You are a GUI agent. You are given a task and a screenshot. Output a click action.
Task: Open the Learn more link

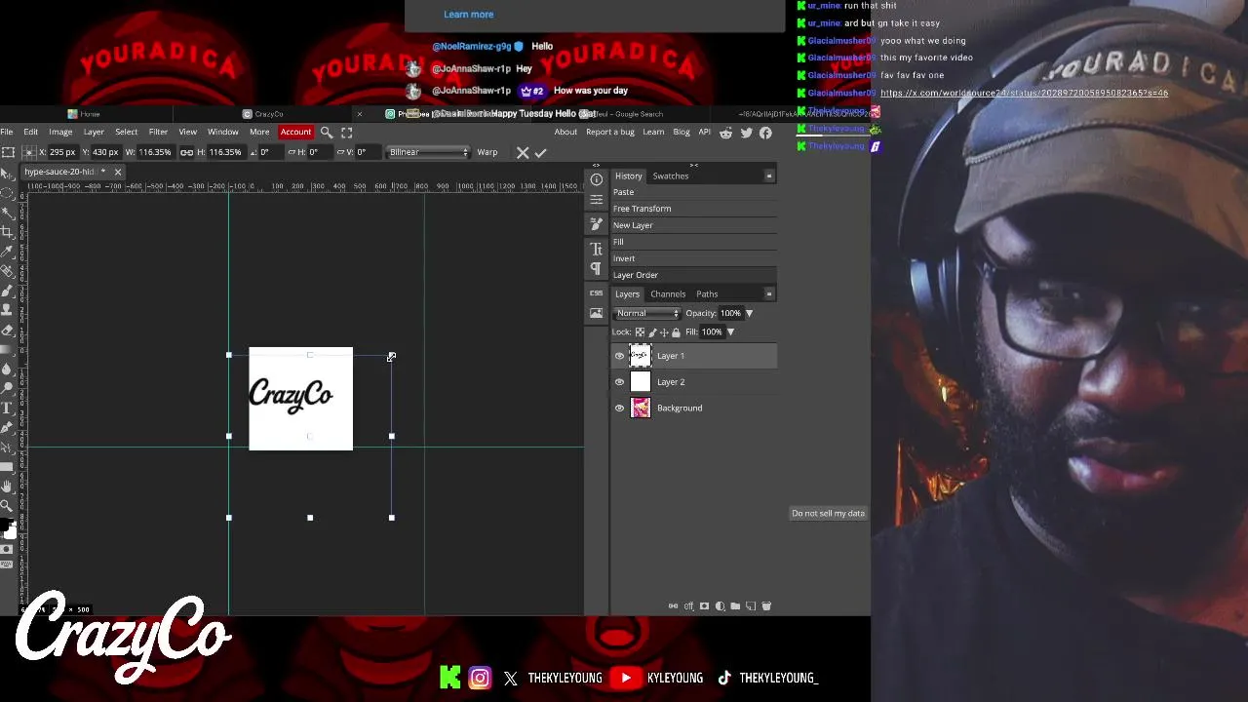469,15
